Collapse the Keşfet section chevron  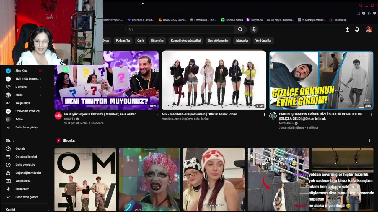[x=48, y=210]
